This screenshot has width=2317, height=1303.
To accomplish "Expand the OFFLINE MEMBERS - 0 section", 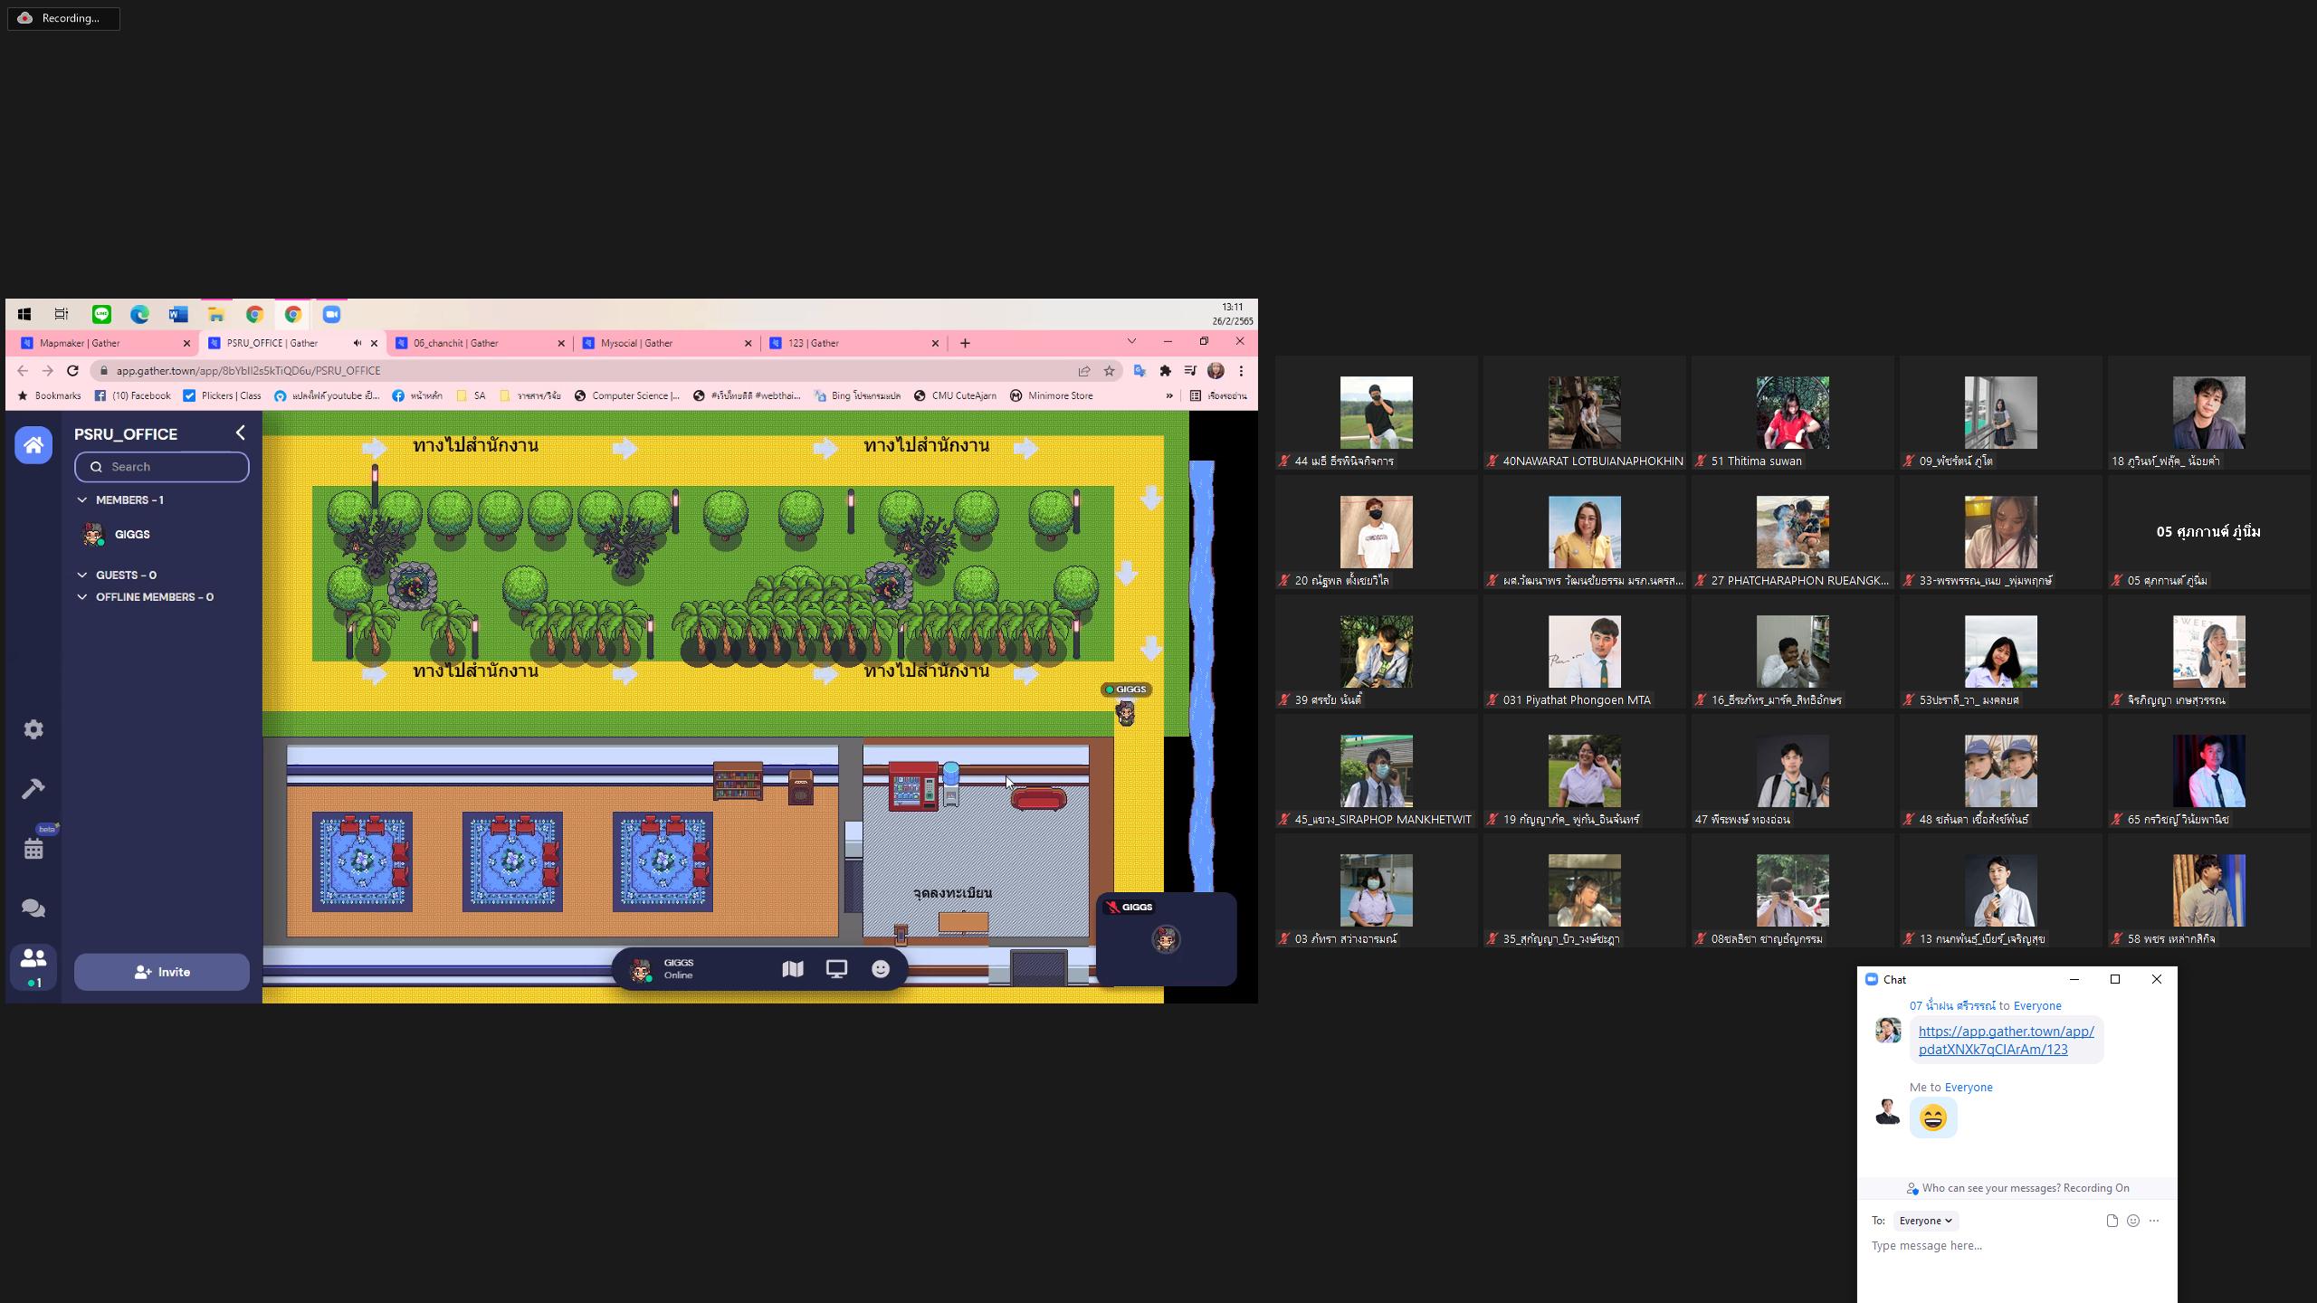I will tap(82, 597).
